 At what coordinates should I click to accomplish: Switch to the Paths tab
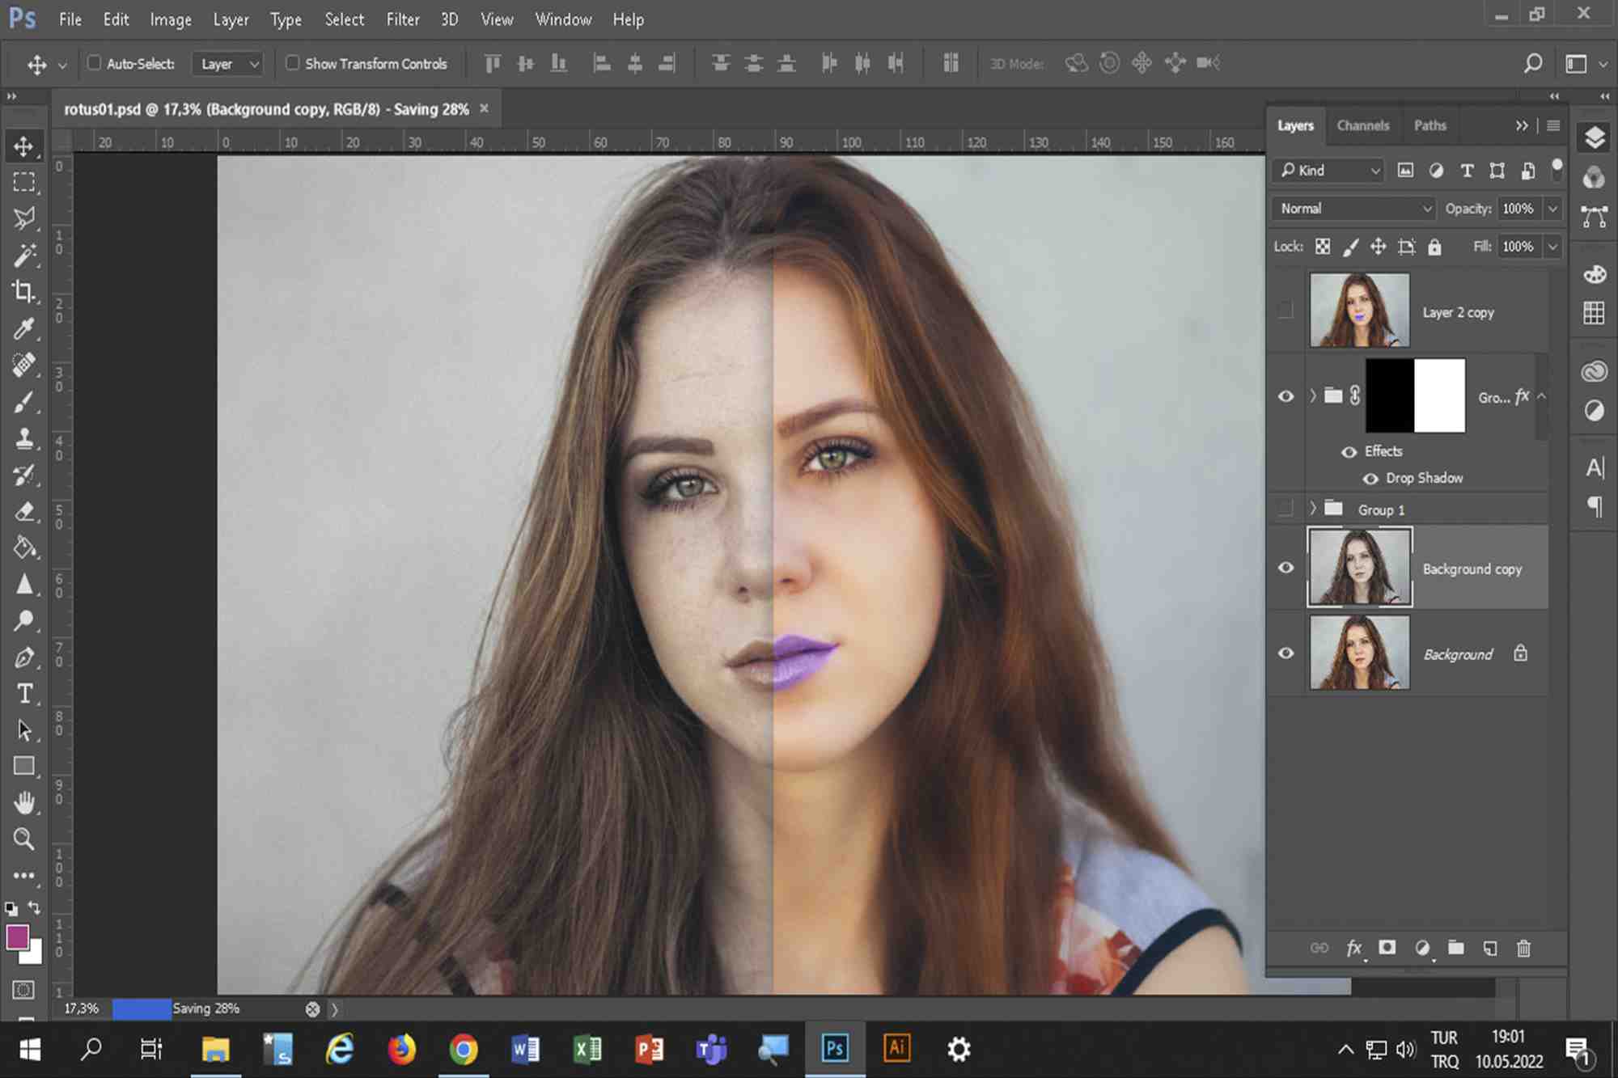click(x=1430, y=124)
